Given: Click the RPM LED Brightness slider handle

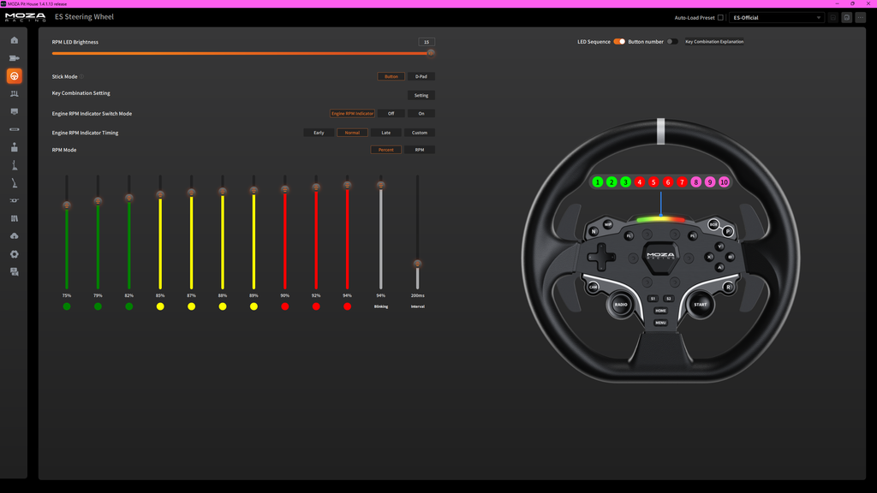Looking at the screenshot, I should coord(431,53).
